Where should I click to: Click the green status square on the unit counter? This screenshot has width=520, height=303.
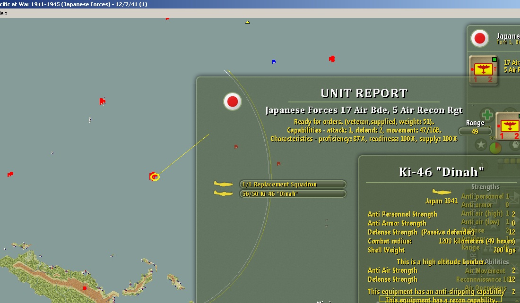pyautogui.click(x=494, y=59)
